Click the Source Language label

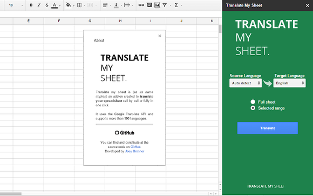(x=246, y=76)
